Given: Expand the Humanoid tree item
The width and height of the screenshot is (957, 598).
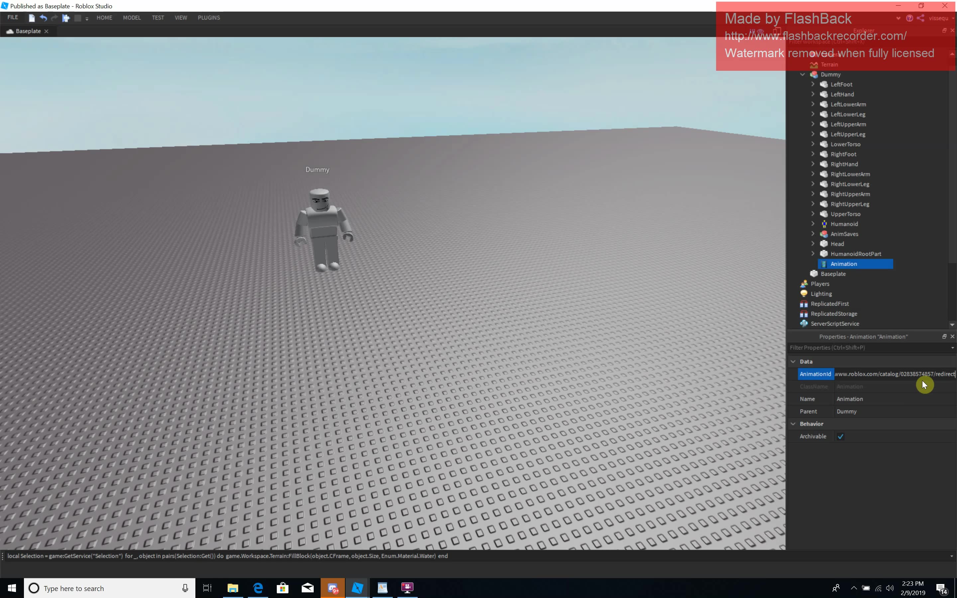Looking at the screenshot, I should (x=813, y=224).
